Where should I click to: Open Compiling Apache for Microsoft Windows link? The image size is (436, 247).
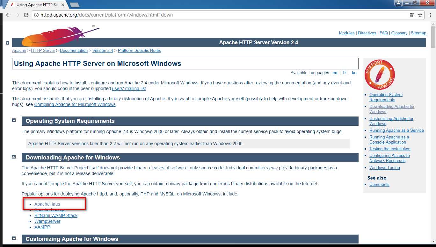pyautogui.click(x=75, y=105)
